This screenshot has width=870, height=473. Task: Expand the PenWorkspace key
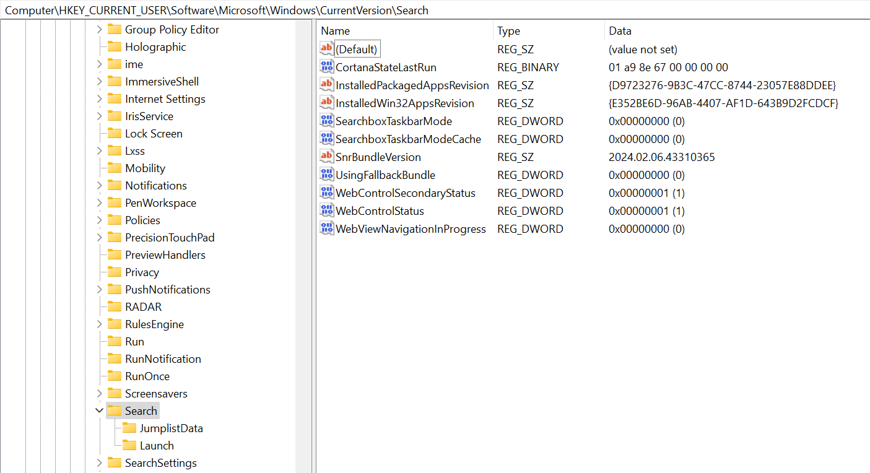pyautogui.click(x=99, y=202)
